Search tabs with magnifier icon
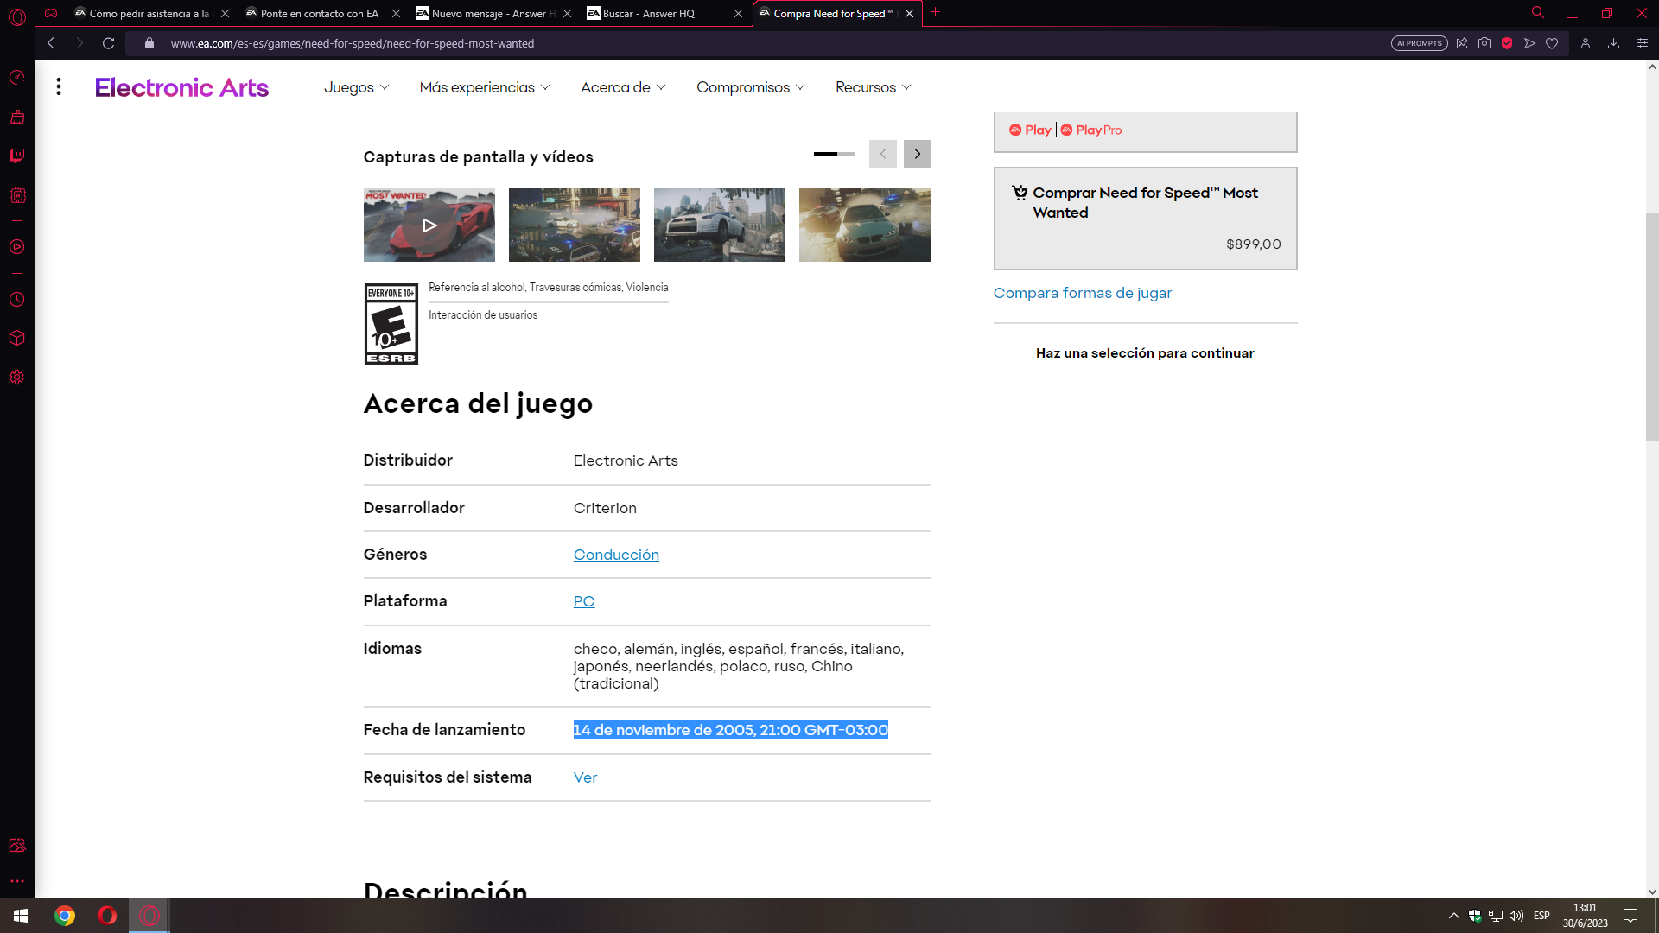Viewport: 1659px width, 933px height. [x=1538, y=13]
